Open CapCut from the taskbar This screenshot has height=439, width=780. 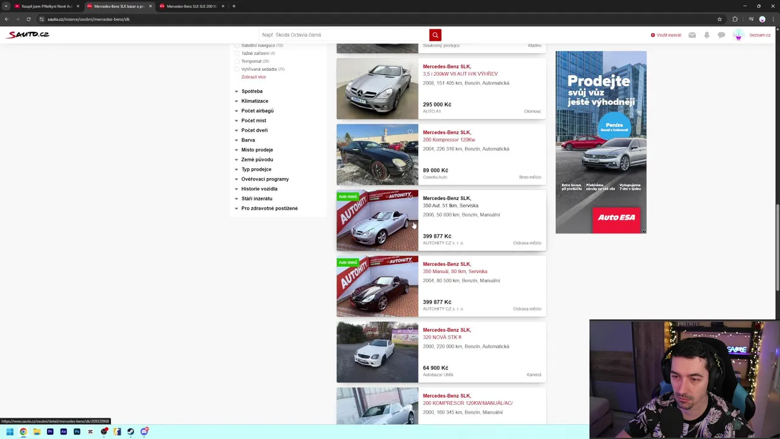tap(90, 432)
